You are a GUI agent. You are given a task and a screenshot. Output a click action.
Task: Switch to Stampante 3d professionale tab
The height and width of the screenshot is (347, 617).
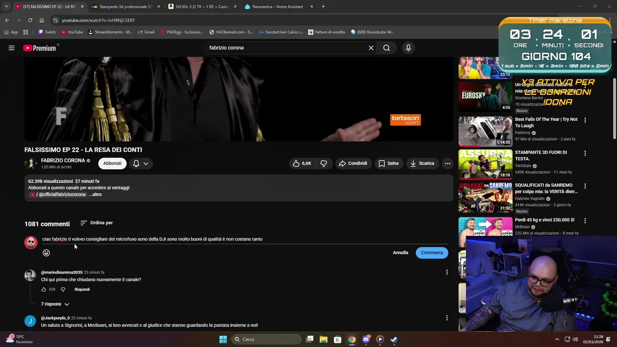coord(126,7)
